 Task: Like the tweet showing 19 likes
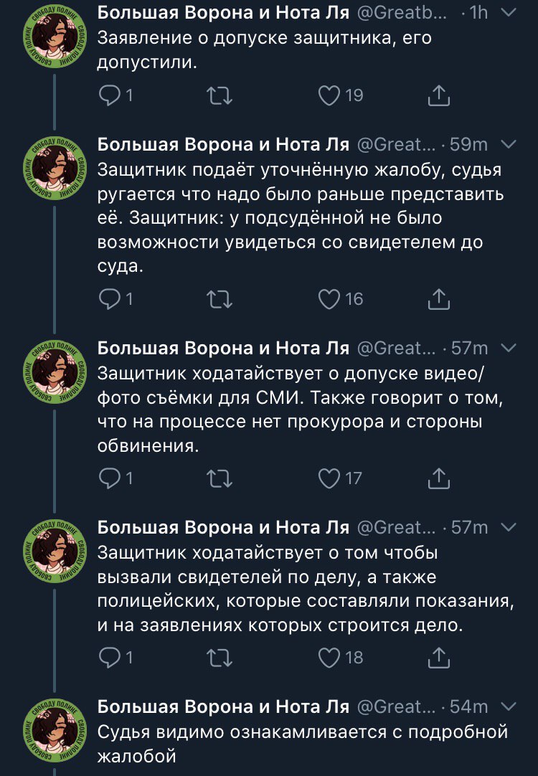(329, 95)
